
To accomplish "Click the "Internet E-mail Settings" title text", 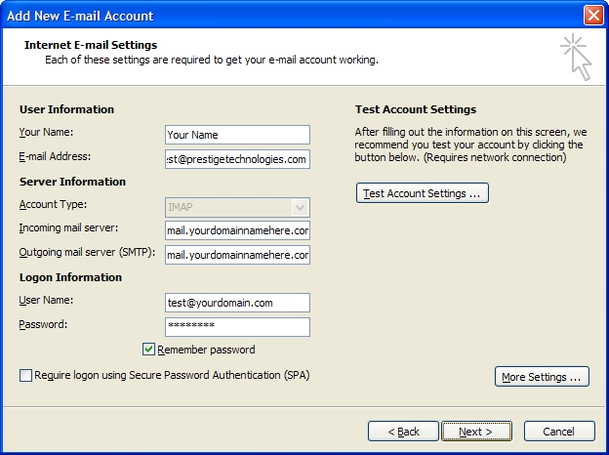I will [91, 45].
